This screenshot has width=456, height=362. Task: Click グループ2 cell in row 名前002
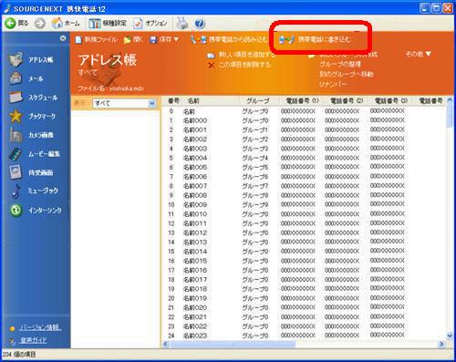pyautogui.click(x=255, y=140)
